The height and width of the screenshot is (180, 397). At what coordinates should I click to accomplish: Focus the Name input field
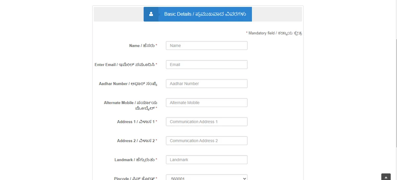[206, 46]
